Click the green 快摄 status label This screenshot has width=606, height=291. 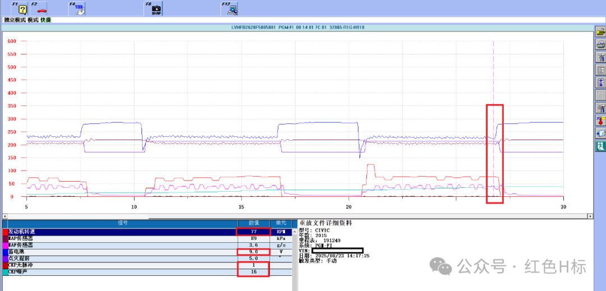click(45, 20)
